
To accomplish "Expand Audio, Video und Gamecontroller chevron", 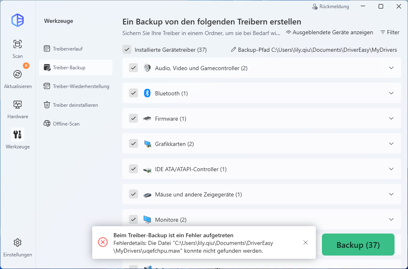I will click(391, 68).
